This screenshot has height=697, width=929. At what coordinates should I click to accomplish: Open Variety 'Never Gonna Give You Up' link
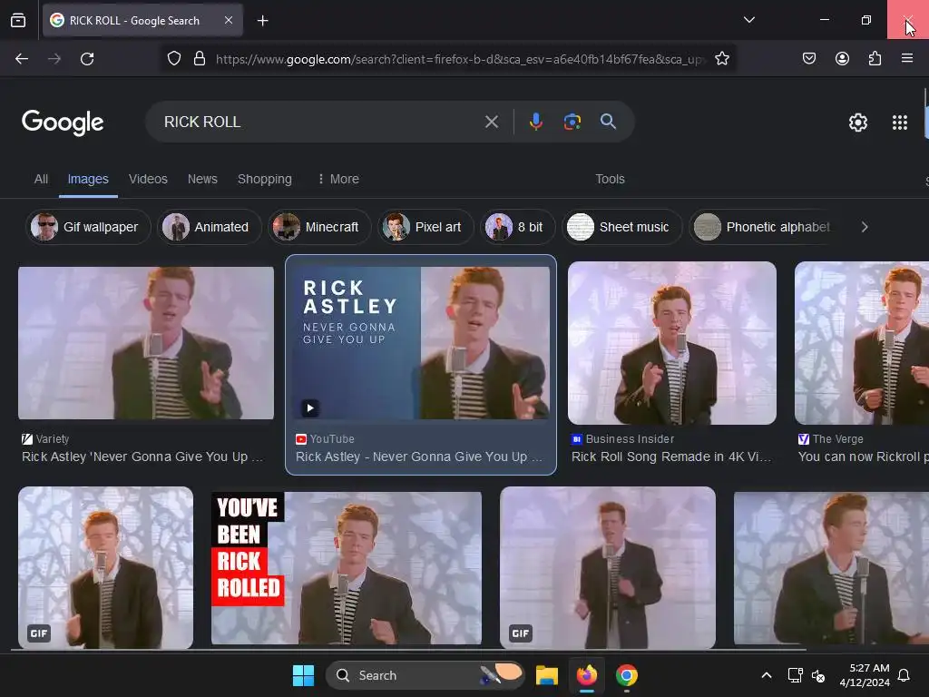(x=142, y=457)
